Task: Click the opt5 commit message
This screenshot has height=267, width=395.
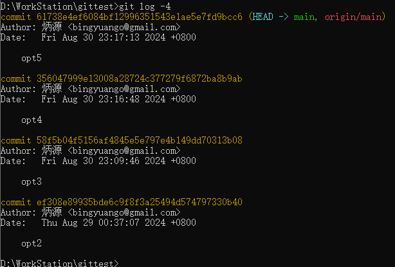Action: pyautogui.click(x=32, y=58)
